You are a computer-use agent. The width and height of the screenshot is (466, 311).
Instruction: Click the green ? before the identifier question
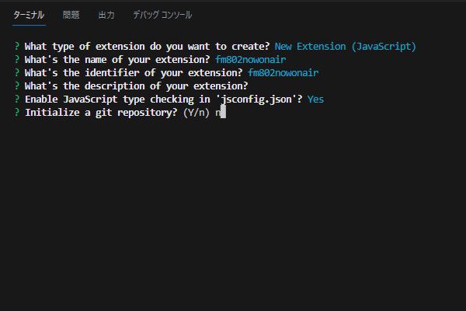tap(17, 72)
